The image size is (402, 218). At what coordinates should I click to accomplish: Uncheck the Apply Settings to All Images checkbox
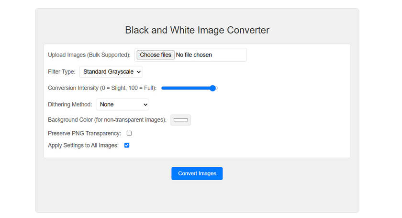(x=127, y=145)
